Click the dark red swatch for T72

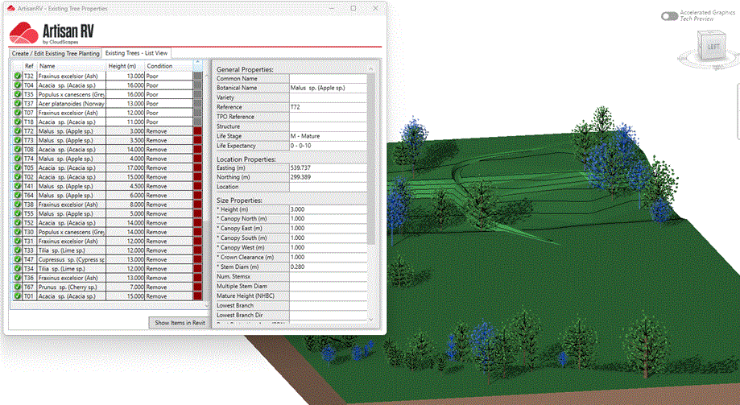click(198, 130)
